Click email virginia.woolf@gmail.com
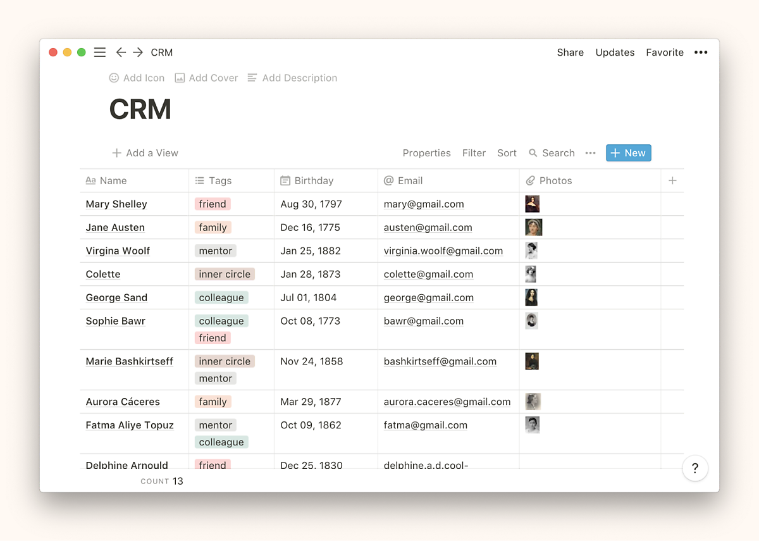 point(443,251)
